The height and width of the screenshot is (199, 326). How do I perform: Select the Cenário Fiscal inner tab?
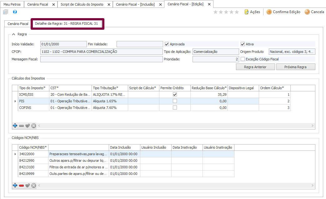(18, 24)
